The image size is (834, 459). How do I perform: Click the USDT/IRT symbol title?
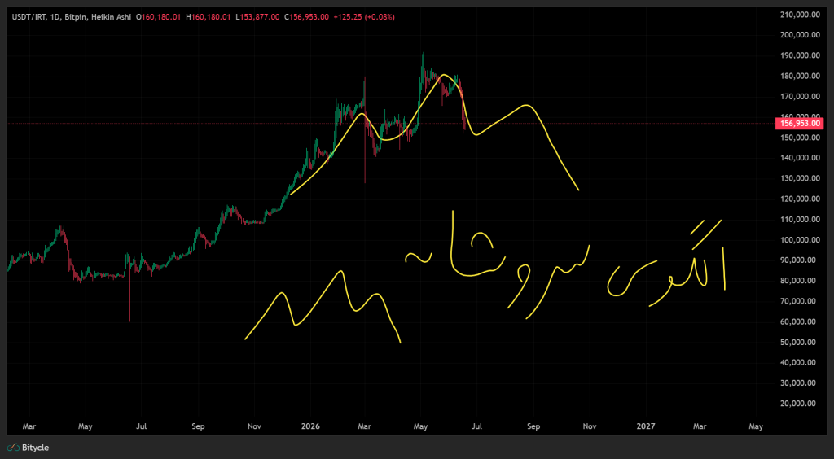pyautogui.click(x=29, y=17)
